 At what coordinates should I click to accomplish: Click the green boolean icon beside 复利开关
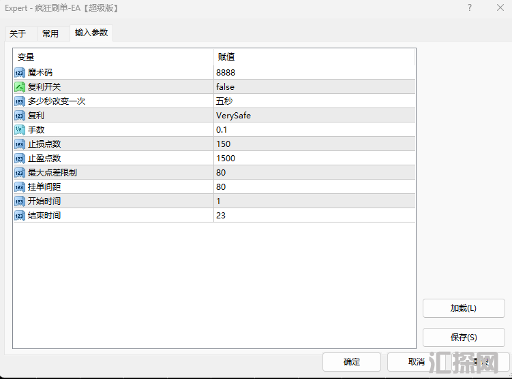pos(19,87)
